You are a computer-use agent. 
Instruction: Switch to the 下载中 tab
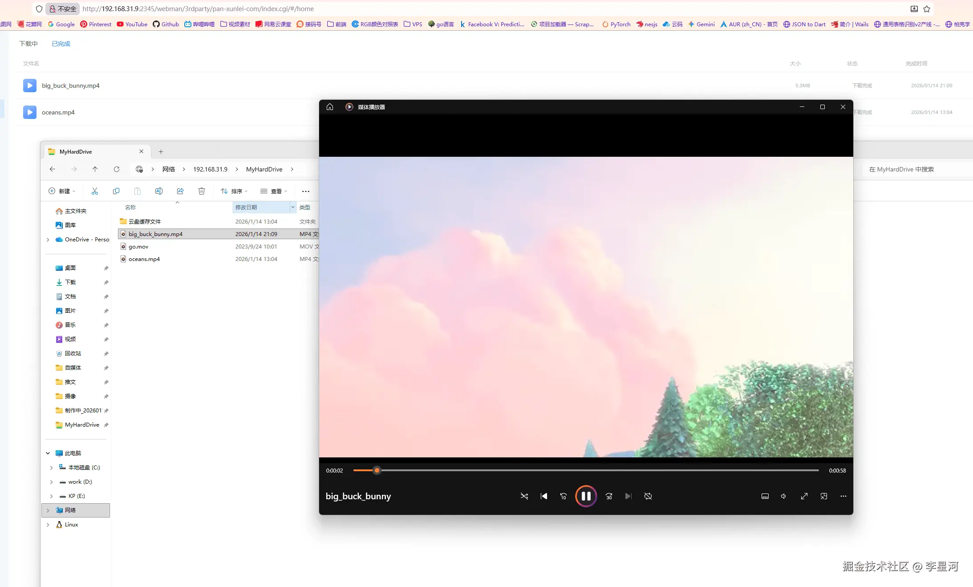28,44
